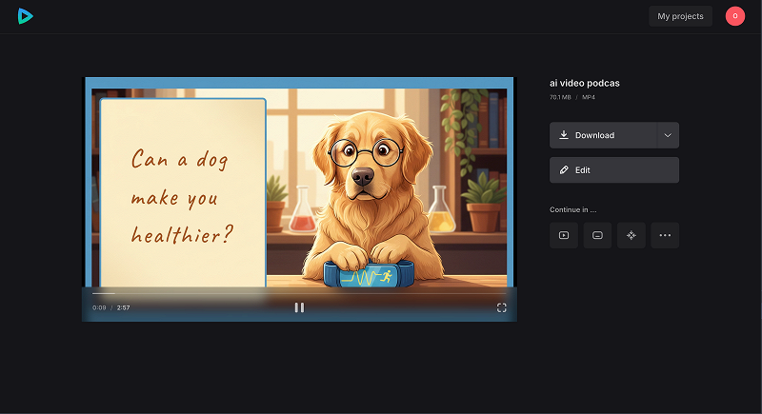Open more continue options ellipsis
Screen dimensions: 762x414
(x=665, y=235)
